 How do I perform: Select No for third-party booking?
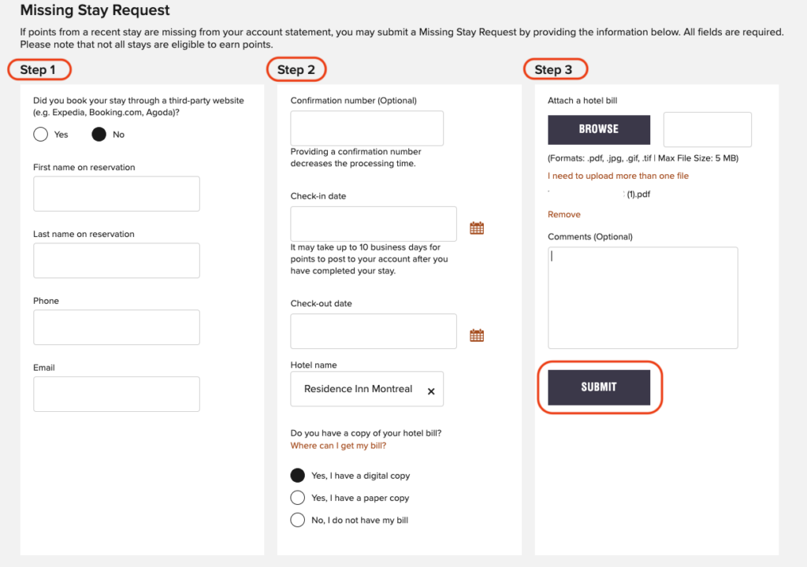(99, 135)
